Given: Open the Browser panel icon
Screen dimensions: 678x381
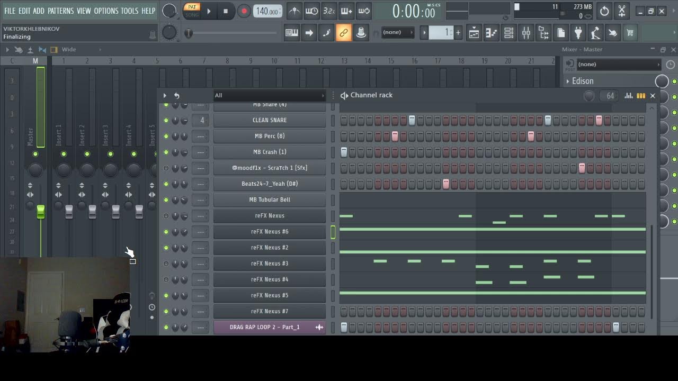Looking at the screenshot, I should point(543,33).
